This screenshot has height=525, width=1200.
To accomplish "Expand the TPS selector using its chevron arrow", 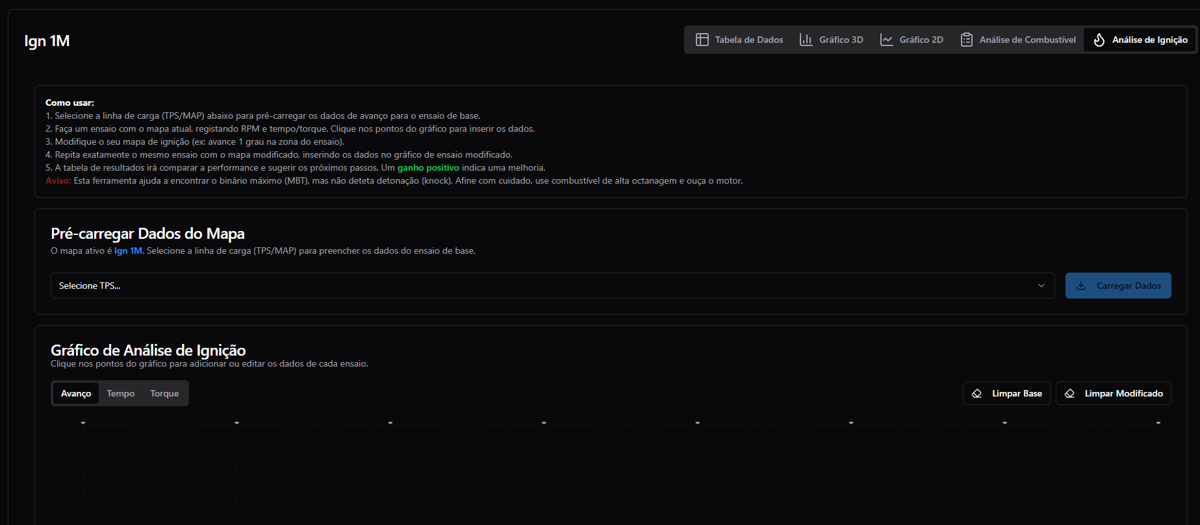I will (x=1041, y=286).
